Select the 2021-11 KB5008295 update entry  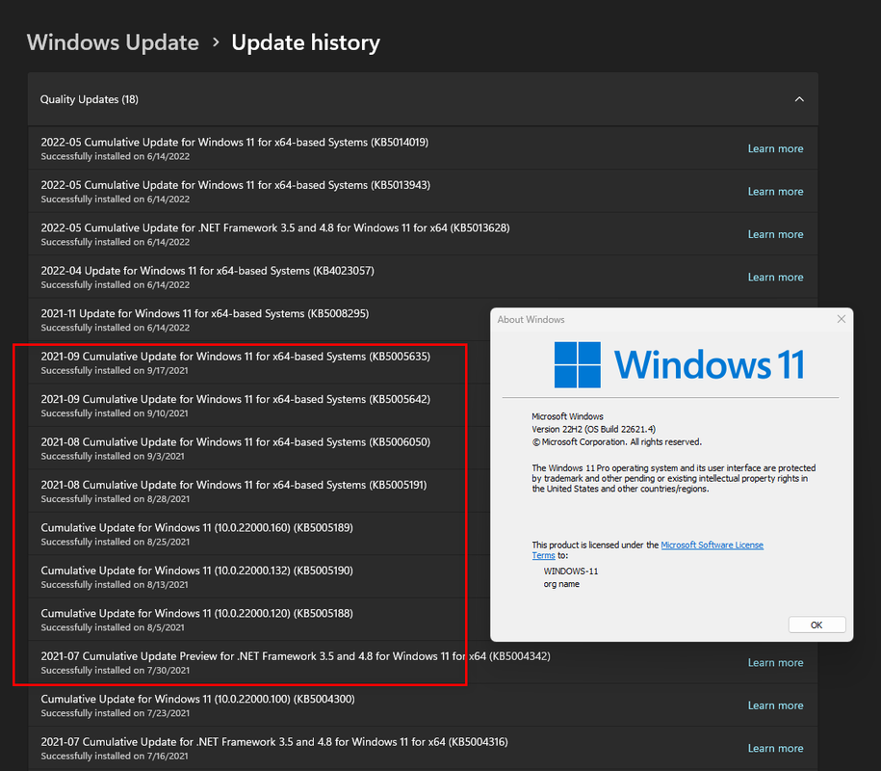[x=259, y=319]
